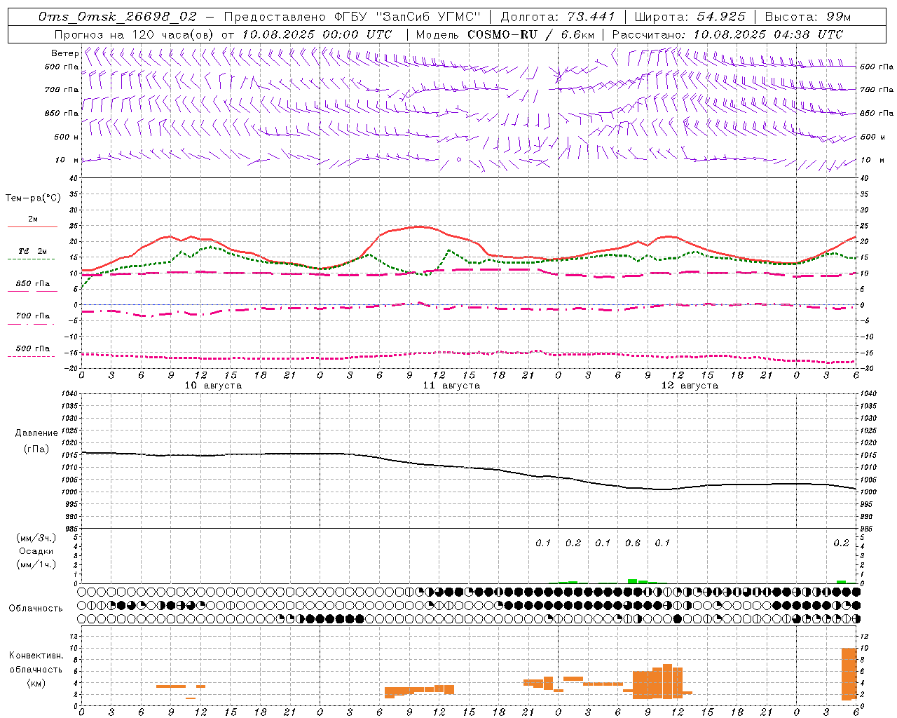The image size is (897, 718).
Task: Click the dashed line sample under Td 2м legend
Action: [32, 259]
